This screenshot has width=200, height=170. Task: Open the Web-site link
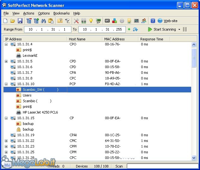167,21
